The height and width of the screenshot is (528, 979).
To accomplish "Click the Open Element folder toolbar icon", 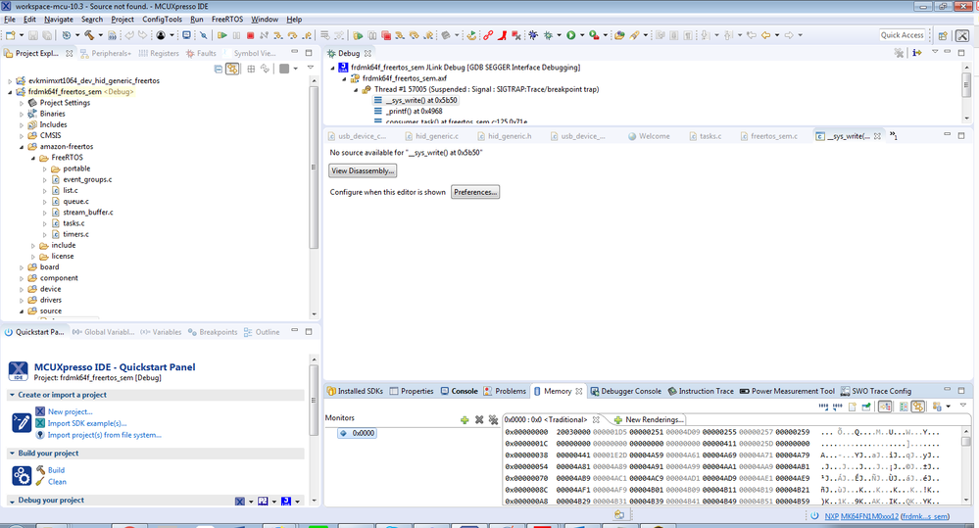I will click(619, 35).
